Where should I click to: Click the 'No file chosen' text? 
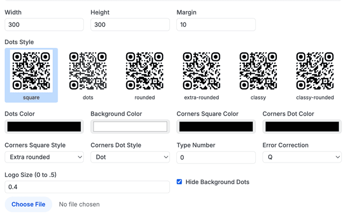click(79, 205)
